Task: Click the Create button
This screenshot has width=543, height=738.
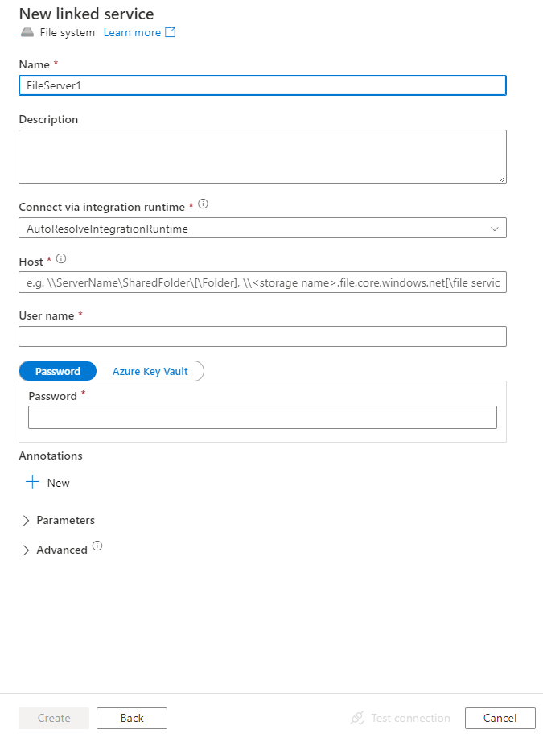Action: 53,718
